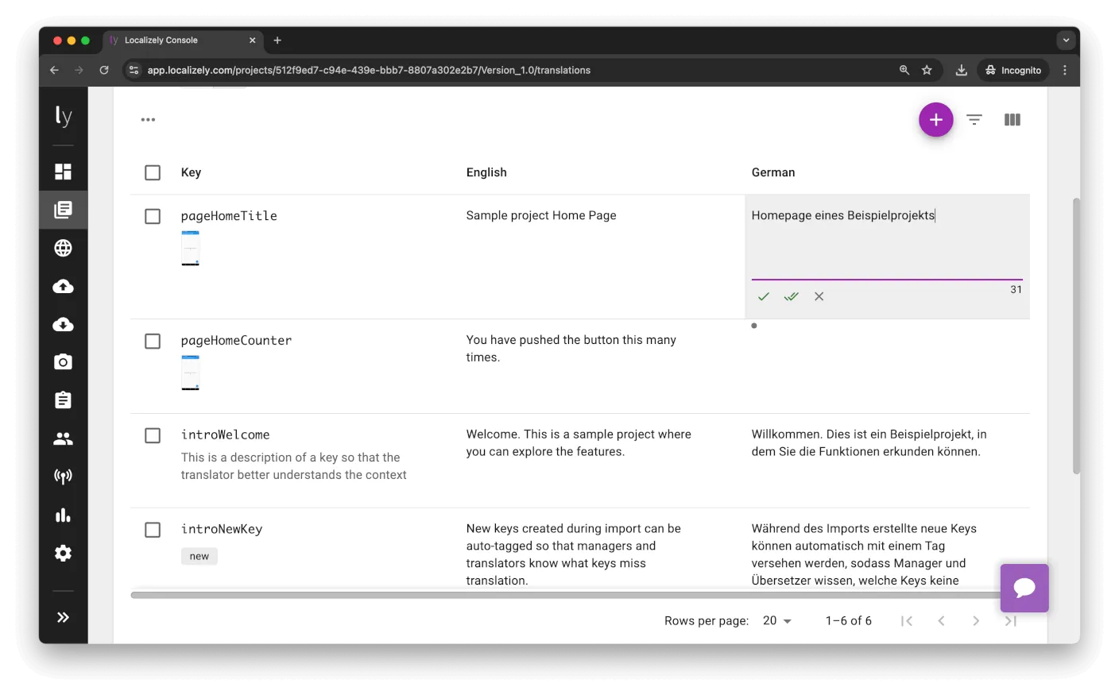This screenshot has width=1119, height=695.
Task: Go to the first page pagination arrow
Action: pos(906,621)
